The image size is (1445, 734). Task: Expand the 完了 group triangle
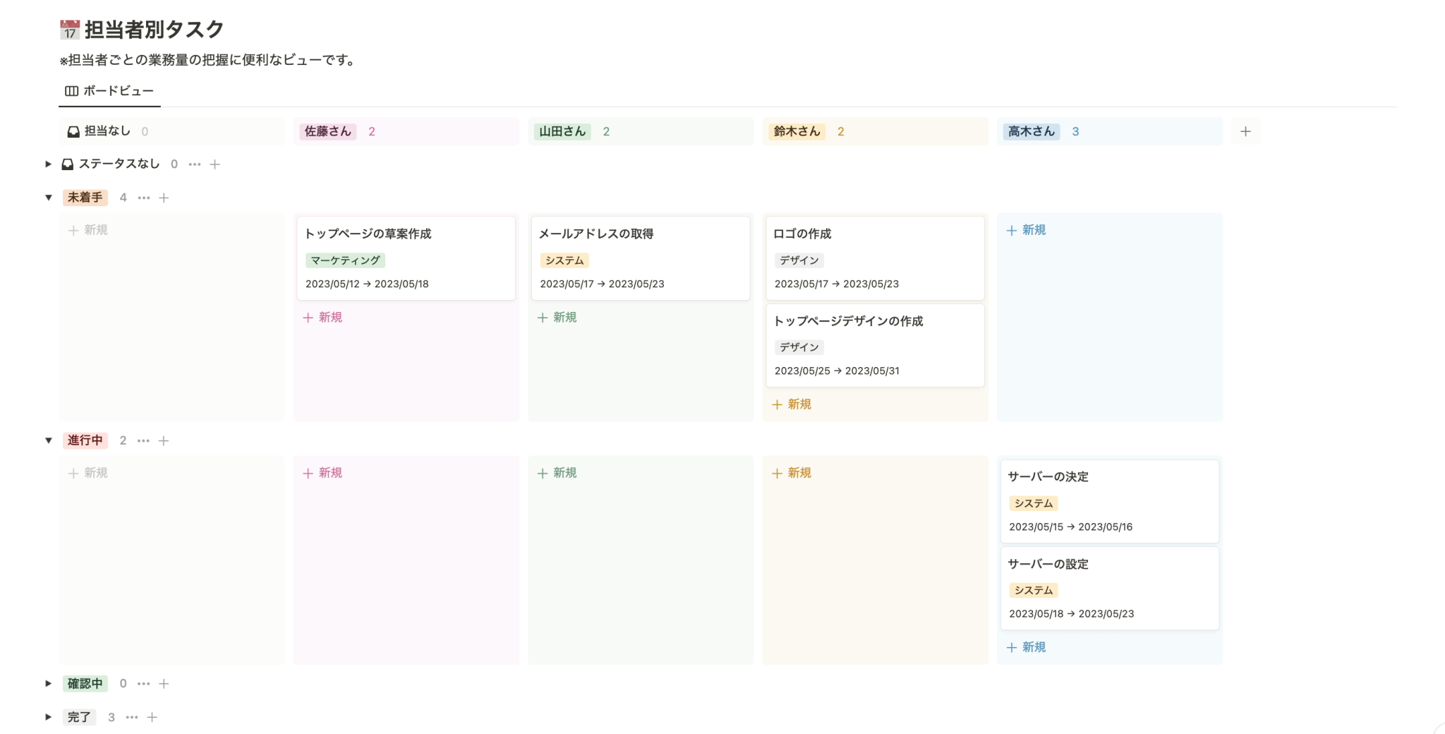(48, 716)
